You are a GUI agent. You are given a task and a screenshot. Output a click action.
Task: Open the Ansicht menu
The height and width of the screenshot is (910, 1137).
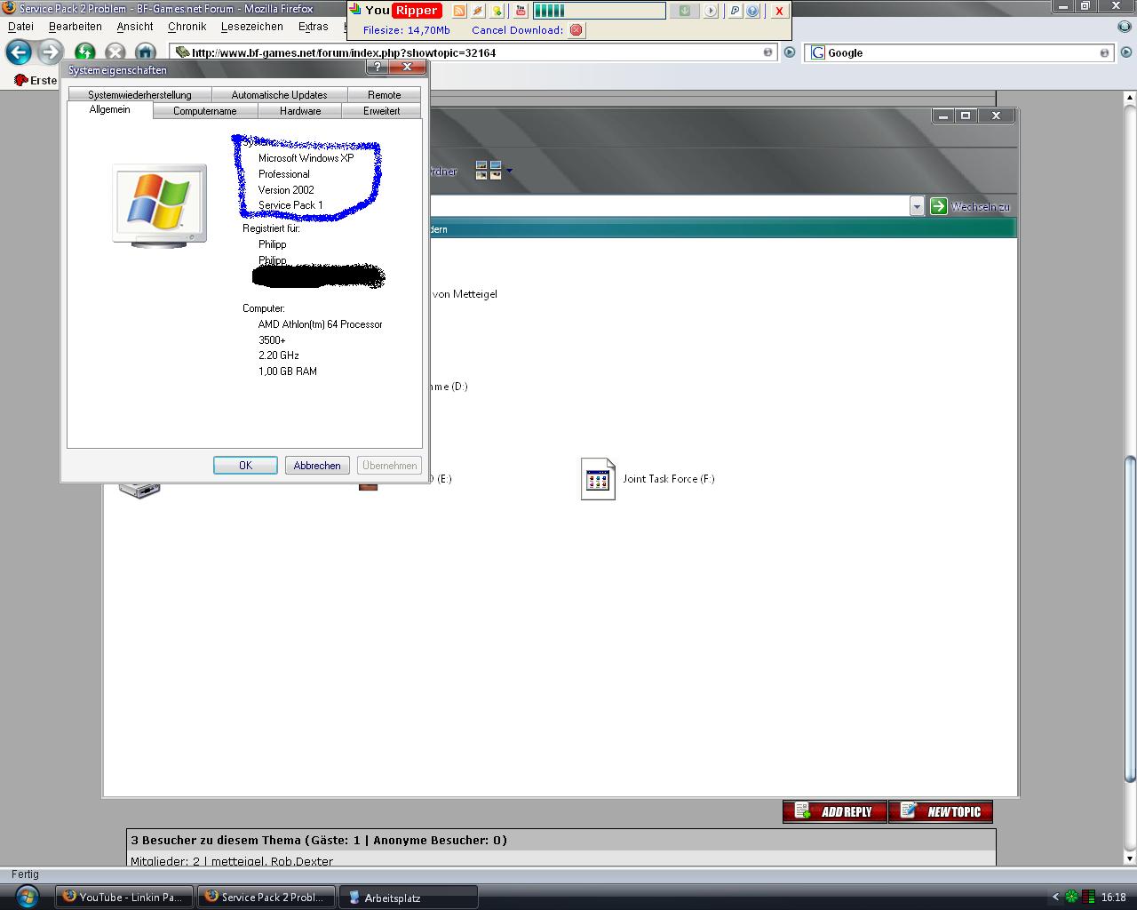tap(135, 27)
